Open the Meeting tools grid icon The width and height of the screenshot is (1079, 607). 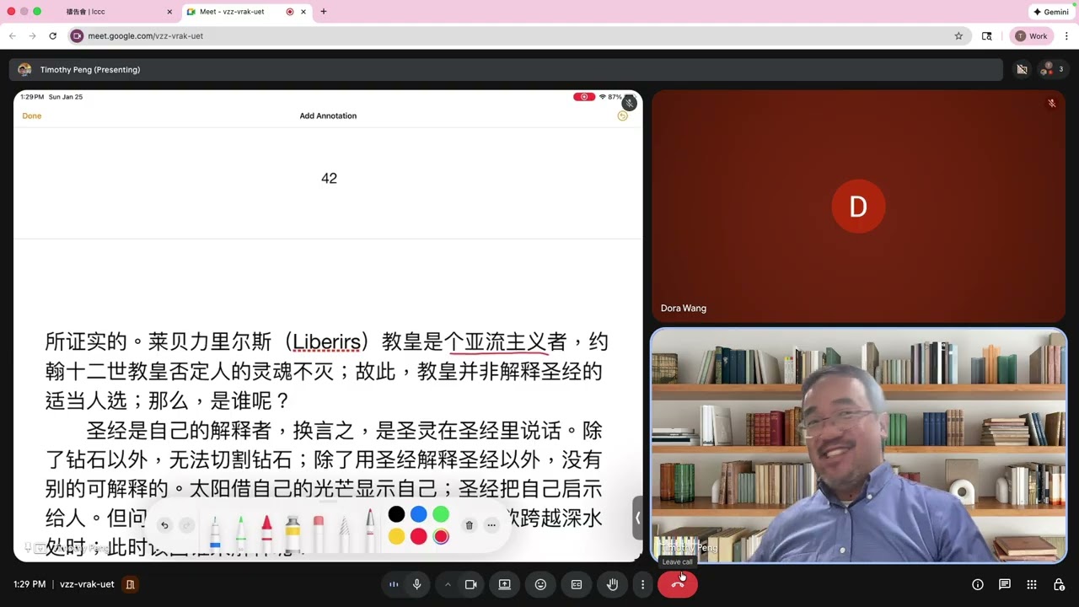tap(1032, 584)
